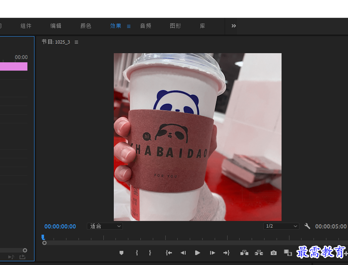348x265 pixels.
Task: Click the Extract edit icon
Action: [x=259, y=253]
